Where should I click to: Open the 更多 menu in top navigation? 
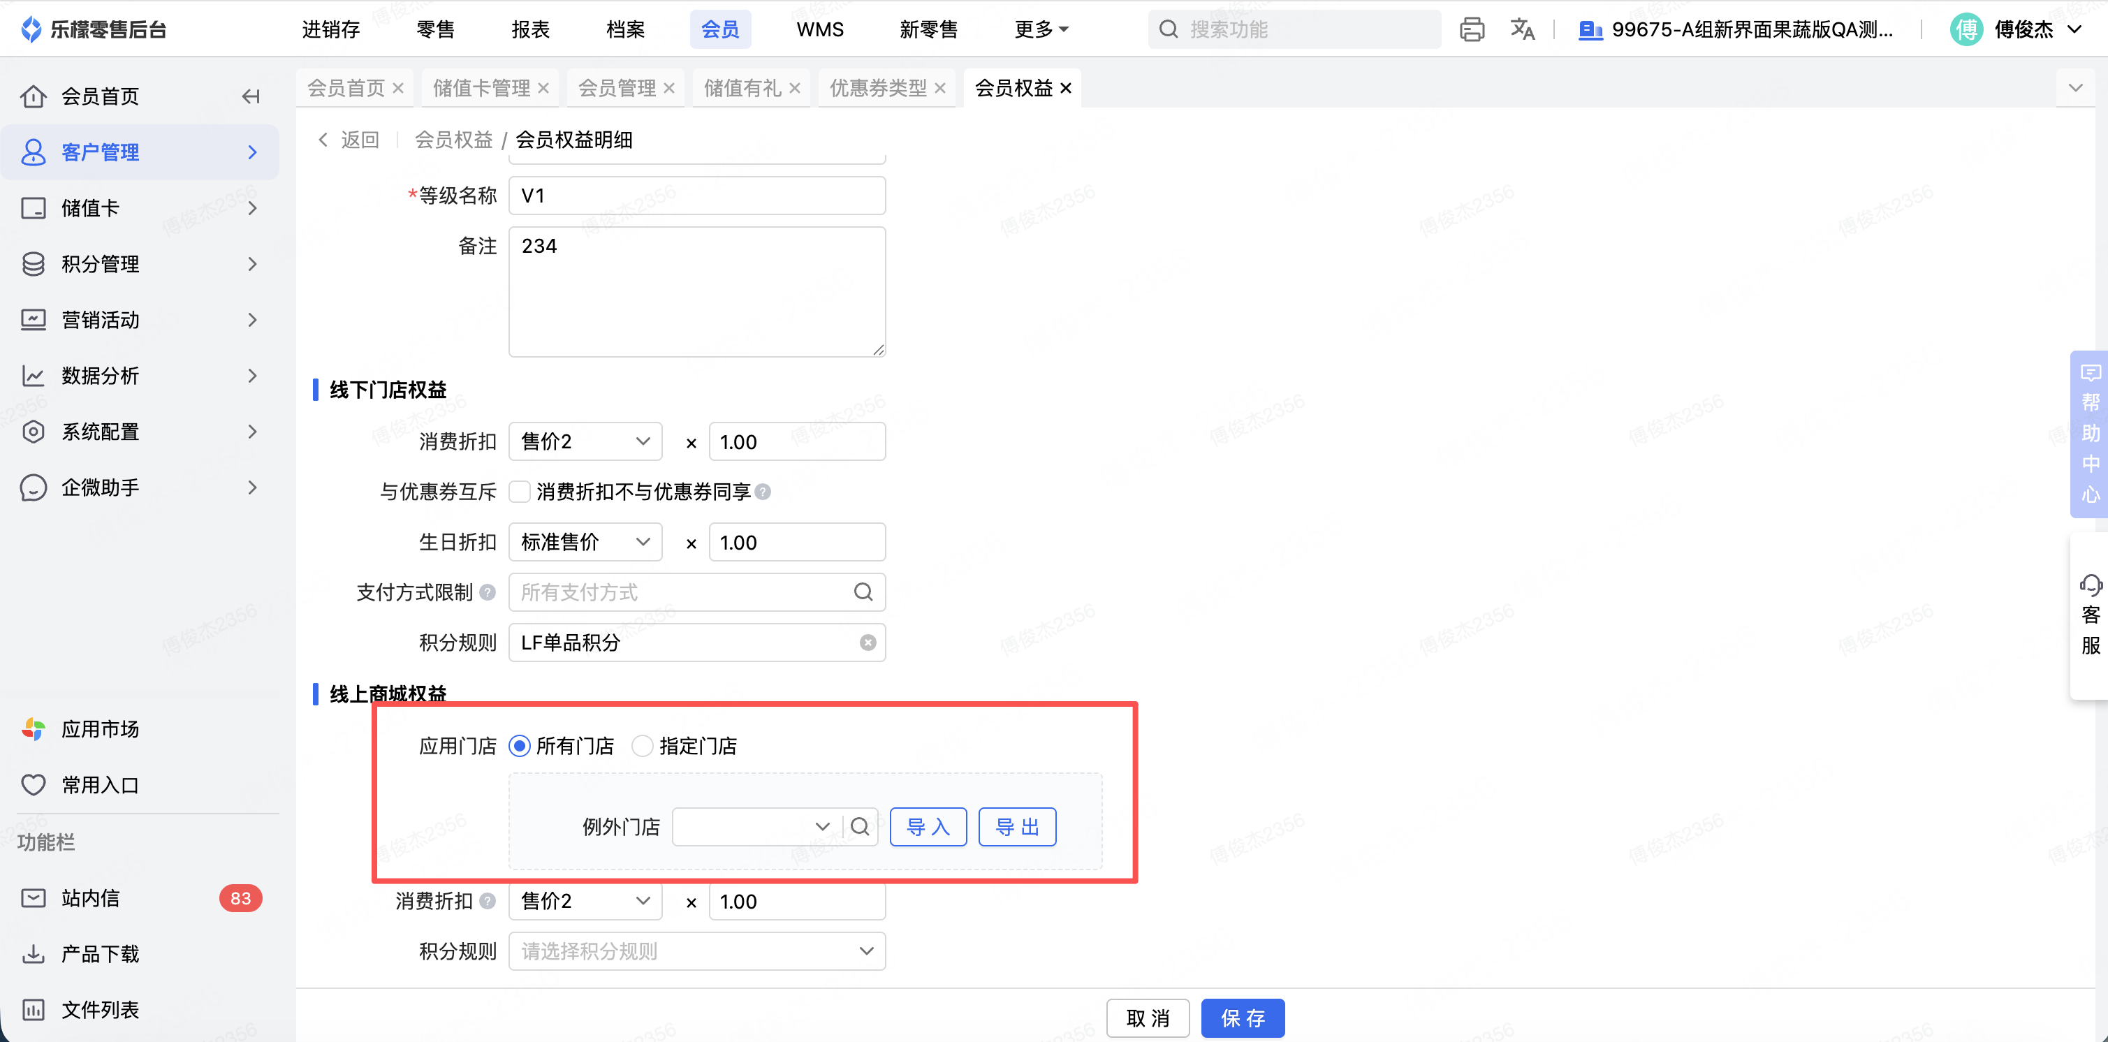tap(1041, 29)
